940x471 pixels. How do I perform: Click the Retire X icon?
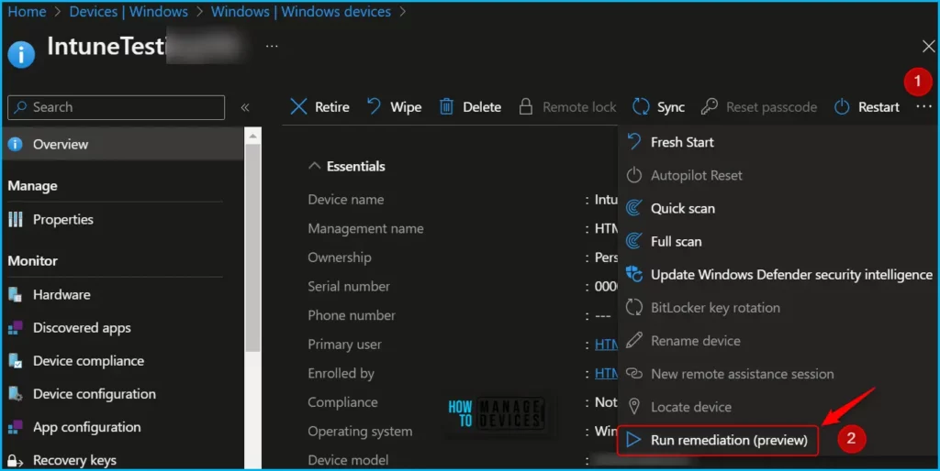pyautogui.click(x=298, y=107)
